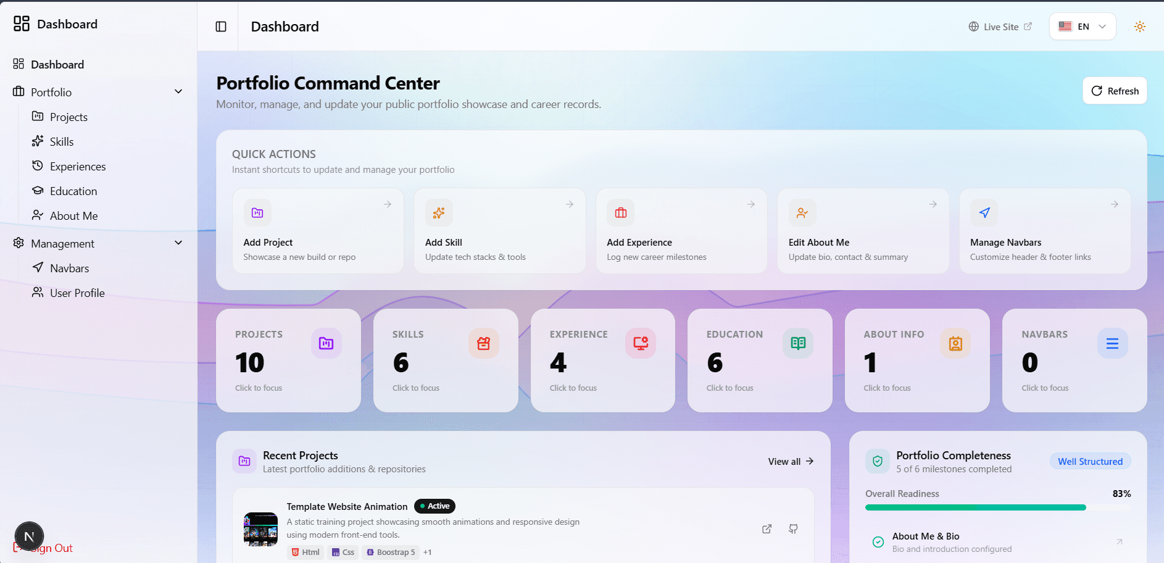Screen dimensions: 1164x563
Task: Collapse the Portfolio sidebar section chevron
Action: 178,91
